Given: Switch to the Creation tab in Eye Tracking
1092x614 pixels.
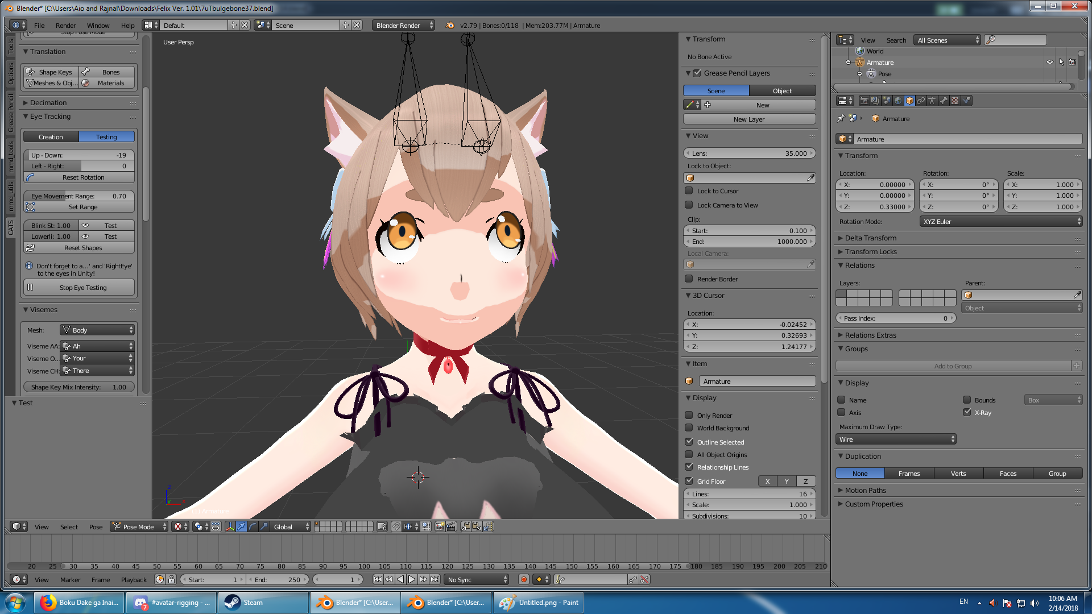Looking at the screenshot, I should 51,137.
